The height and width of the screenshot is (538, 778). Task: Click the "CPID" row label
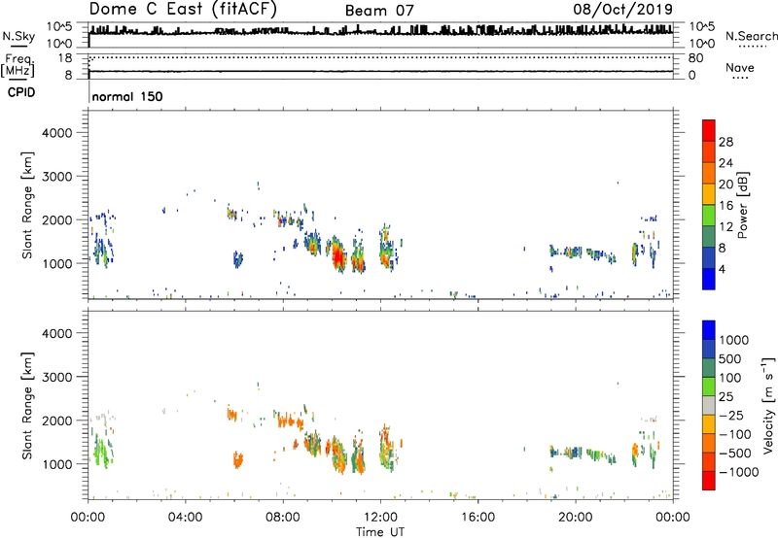click(x=21, y=92)
